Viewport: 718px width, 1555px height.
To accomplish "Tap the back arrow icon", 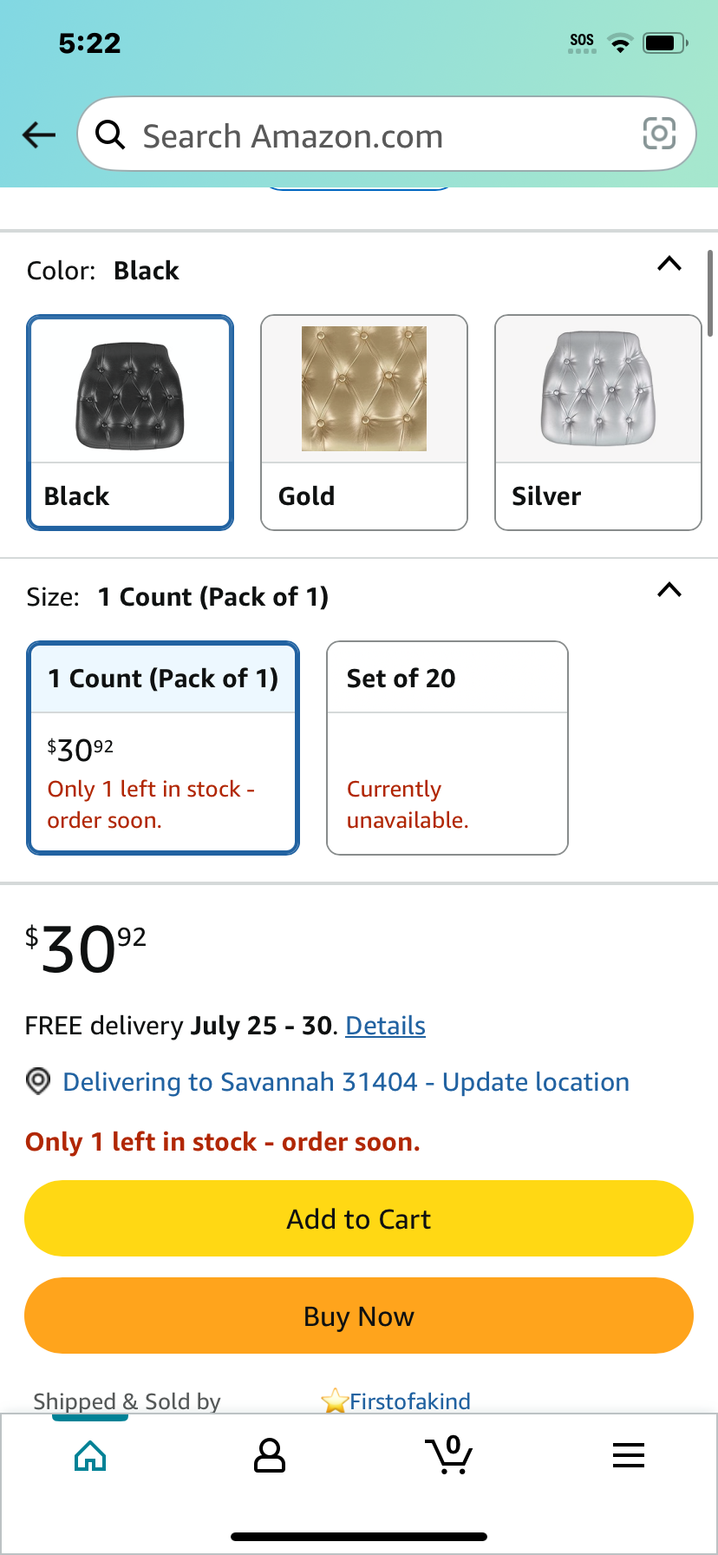I will [x=39, y=135].
